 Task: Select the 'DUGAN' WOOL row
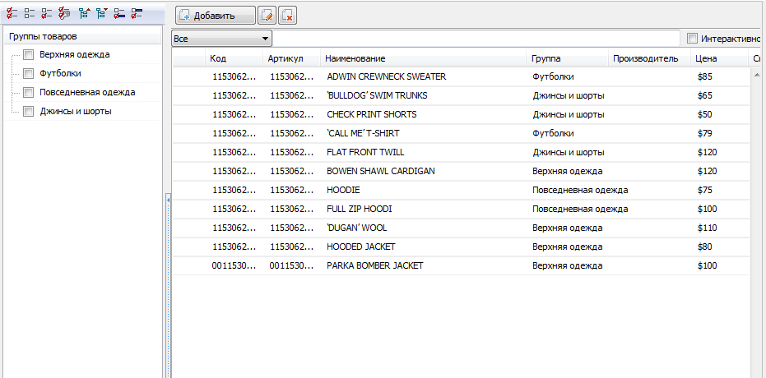461,228
